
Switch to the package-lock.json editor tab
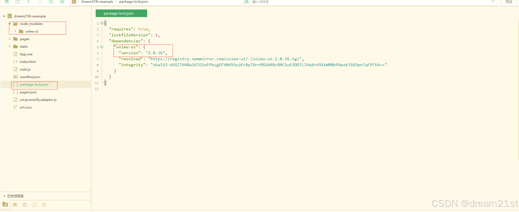pyautogui.click(x=121, y=13)
